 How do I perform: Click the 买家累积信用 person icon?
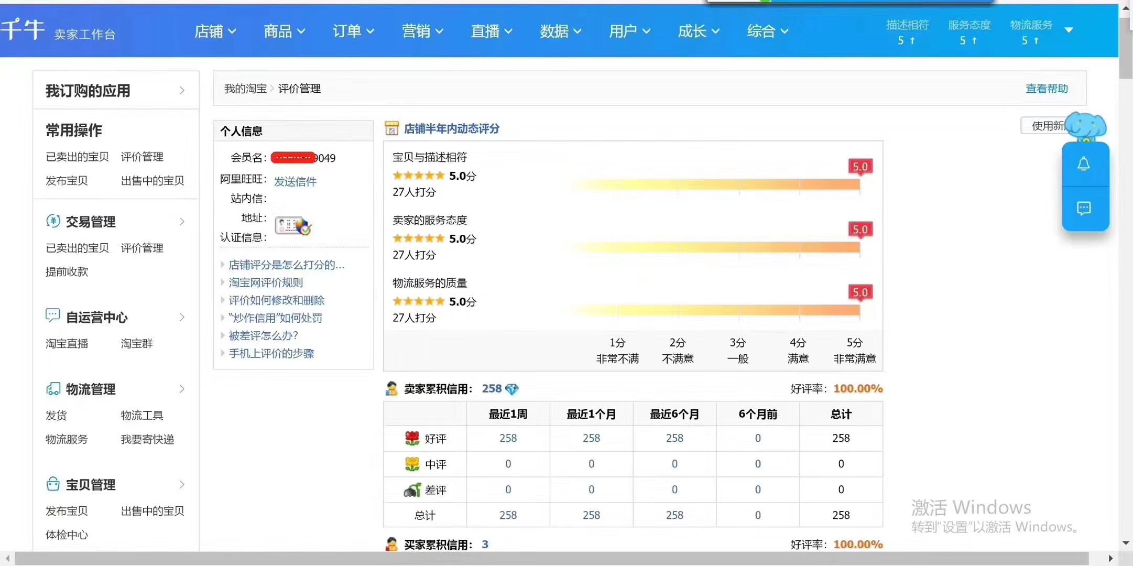[391, 545]
